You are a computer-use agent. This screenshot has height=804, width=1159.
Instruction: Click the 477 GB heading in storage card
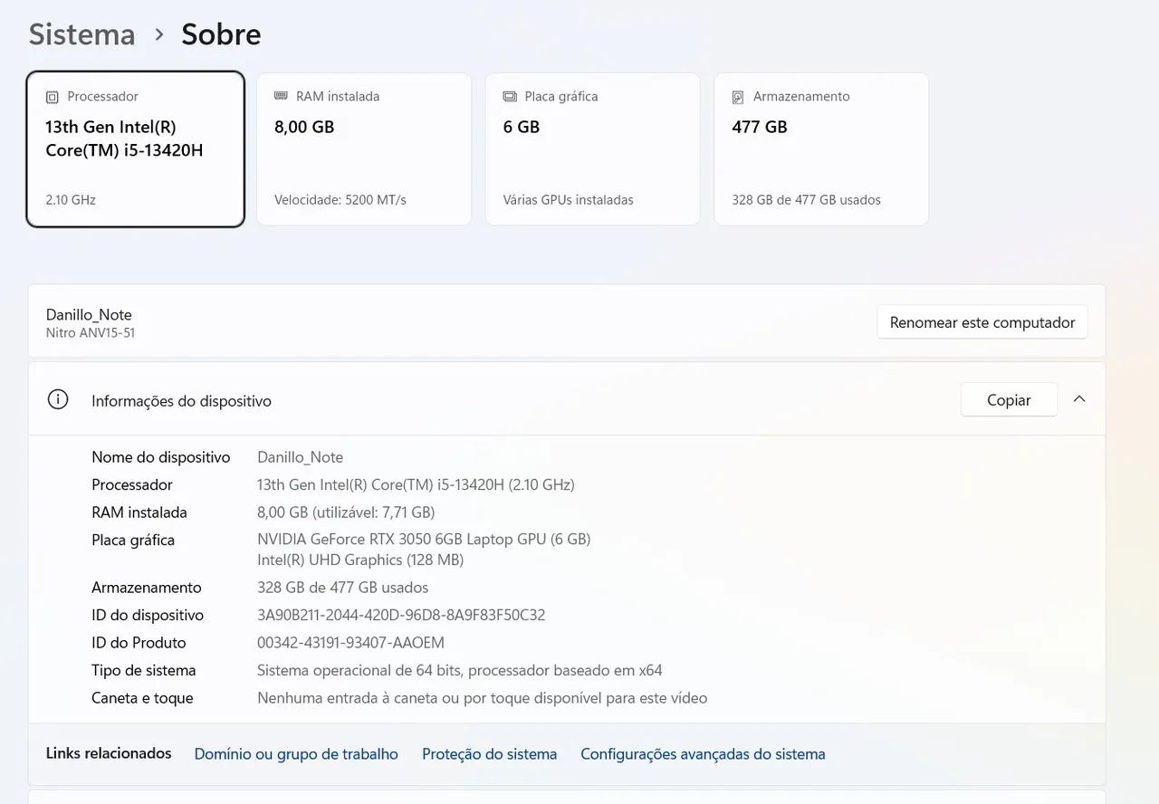click(760, 128)
